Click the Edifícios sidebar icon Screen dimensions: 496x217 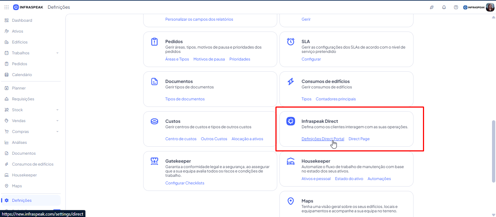[x=7, y=42]
